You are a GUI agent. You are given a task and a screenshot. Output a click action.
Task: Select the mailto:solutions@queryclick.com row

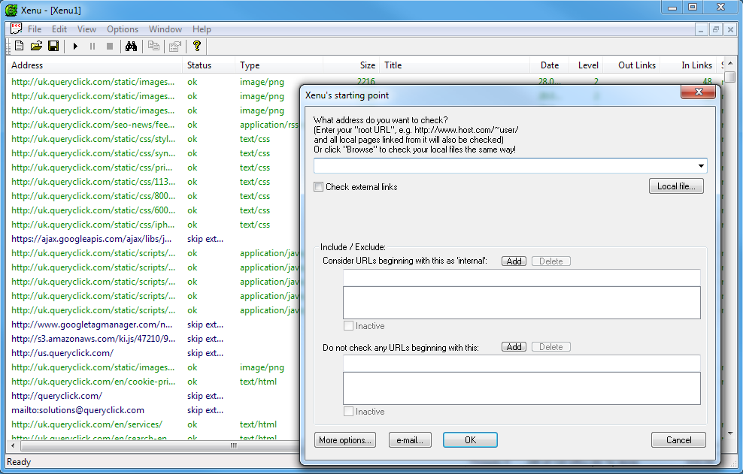click(x=153, y=410)
